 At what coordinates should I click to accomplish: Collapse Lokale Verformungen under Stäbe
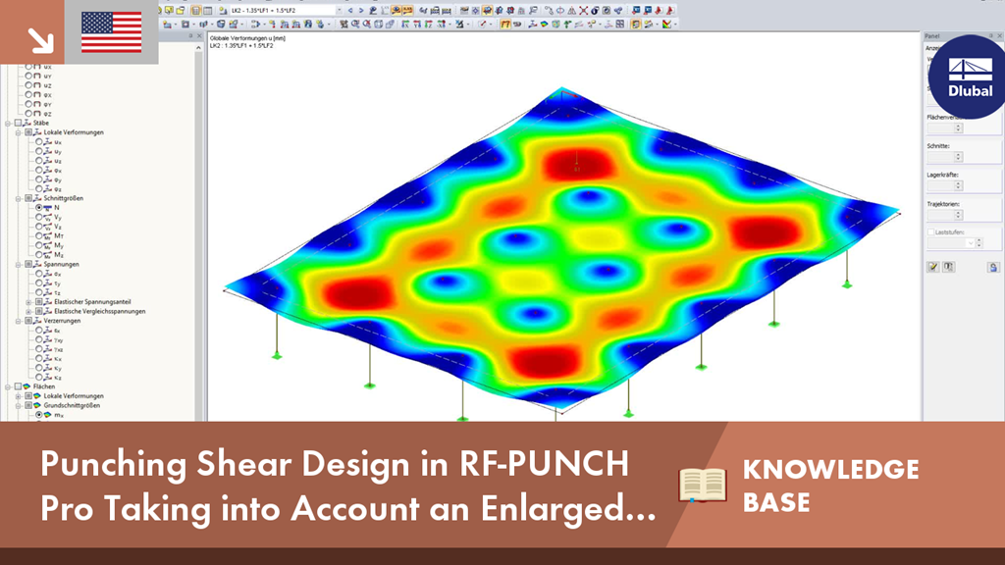click(x=19, y=132)
